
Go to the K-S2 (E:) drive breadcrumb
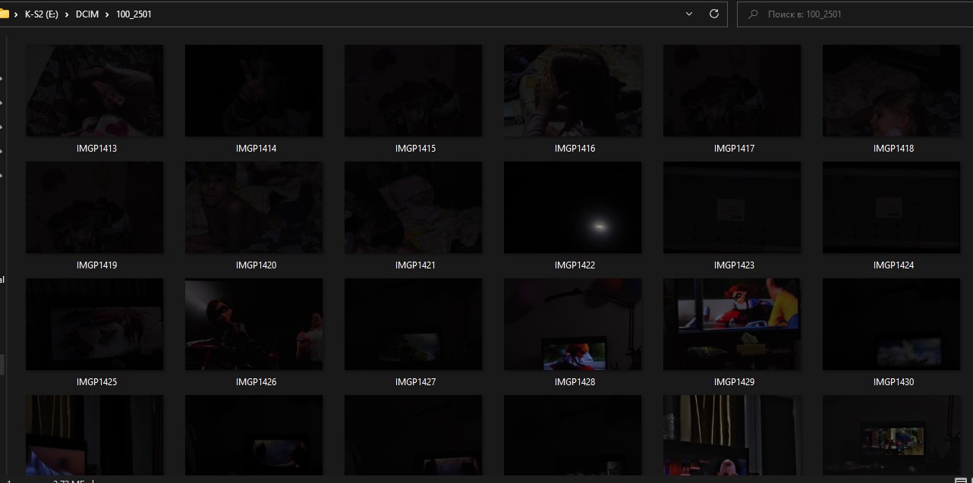(x=42, y=14)
